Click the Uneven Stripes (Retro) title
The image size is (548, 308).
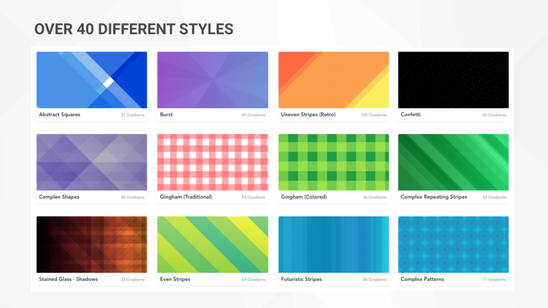click(x=308, y=114)
